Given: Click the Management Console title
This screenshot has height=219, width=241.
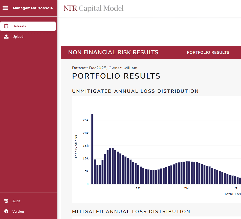Looking at the screenshot, I should (33, 8).
